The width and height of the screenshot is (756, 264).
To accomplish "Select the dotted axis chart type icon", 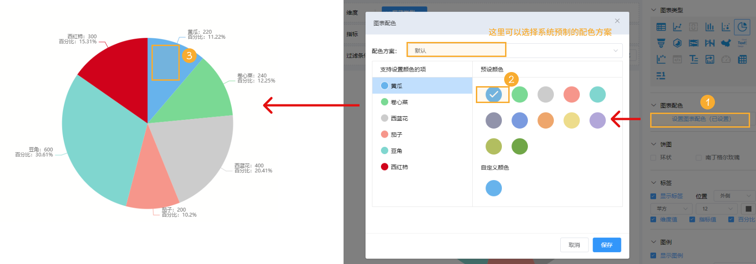I will (661, 59).
